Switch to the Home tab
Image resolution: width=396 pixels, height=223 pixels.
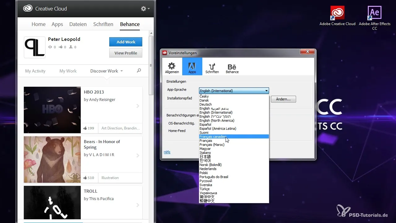(38, 24)
